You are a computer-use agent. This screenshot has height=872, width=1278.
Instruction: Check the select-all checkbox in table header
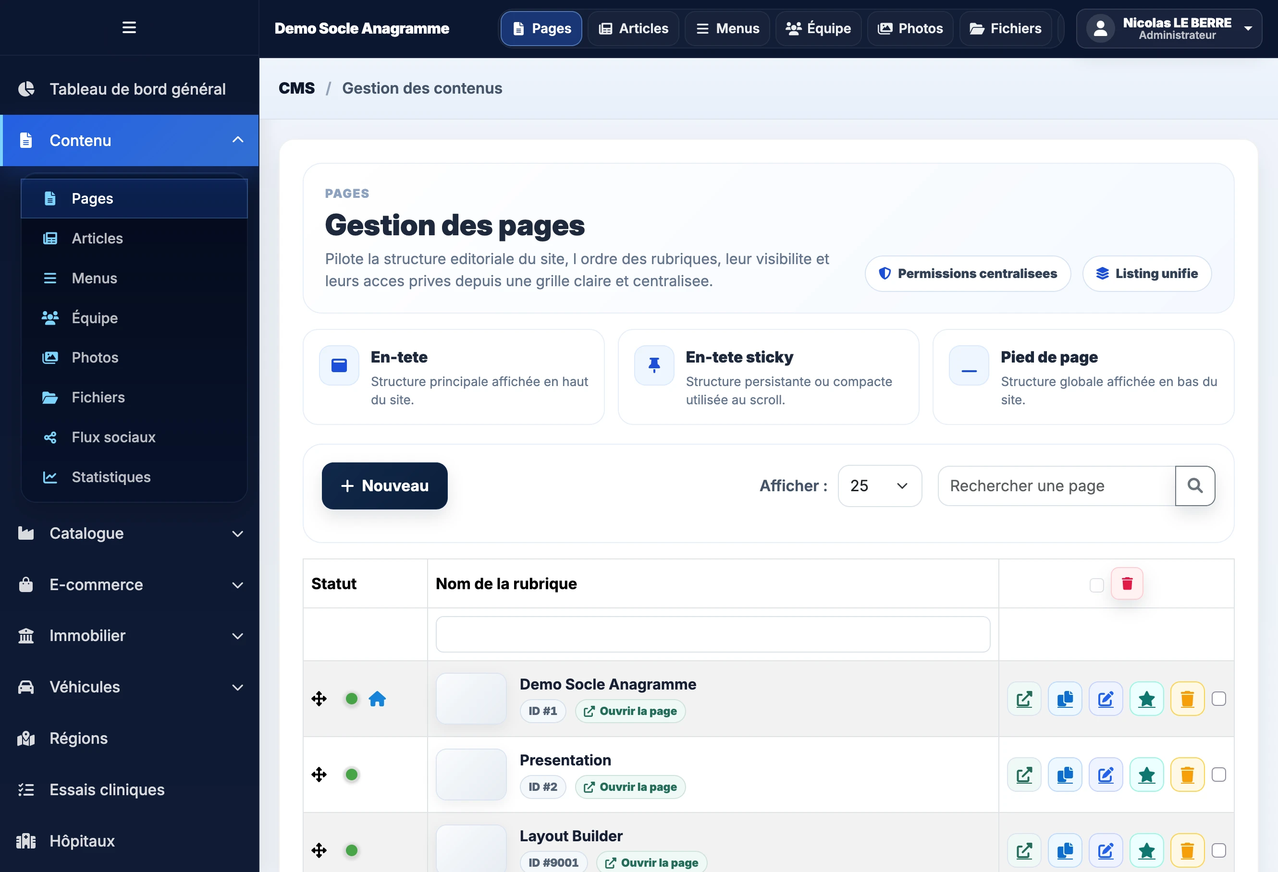point(1096,585)
